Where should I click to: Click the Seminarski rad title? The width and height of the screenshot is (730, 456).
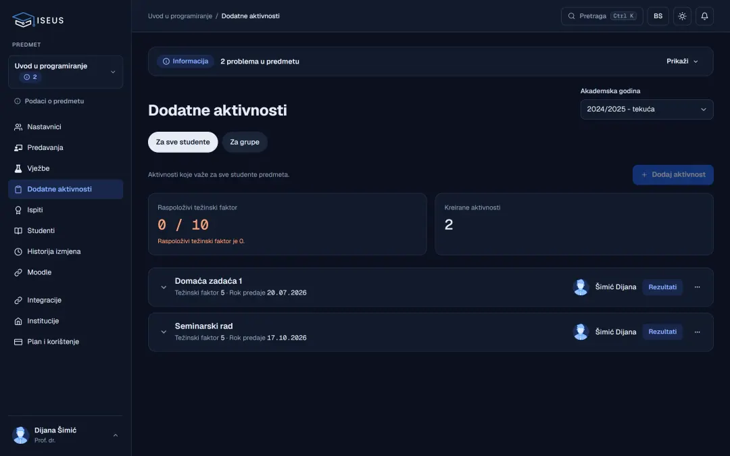click(203, 326)
